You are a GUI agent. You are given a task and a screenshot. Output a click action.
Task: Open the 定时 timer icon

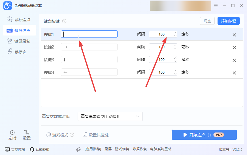(12, 132)
